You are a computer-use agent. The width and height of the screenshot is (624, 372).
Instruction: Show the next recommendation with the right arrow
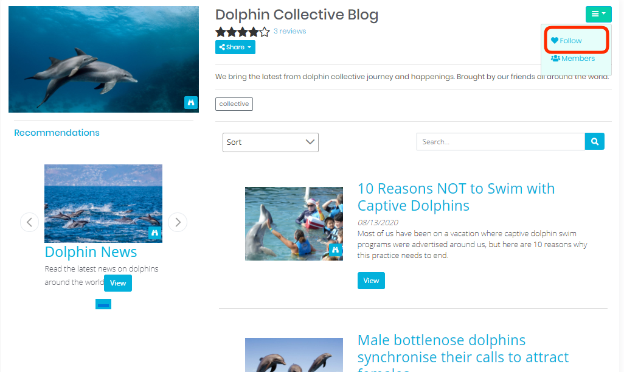pyautogui.click(x=178, y=222)
